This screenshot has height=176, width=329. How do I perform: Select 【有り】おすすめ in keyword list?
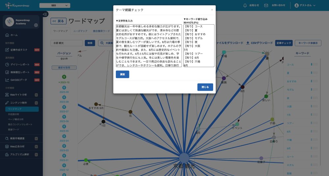pos(194,34)
